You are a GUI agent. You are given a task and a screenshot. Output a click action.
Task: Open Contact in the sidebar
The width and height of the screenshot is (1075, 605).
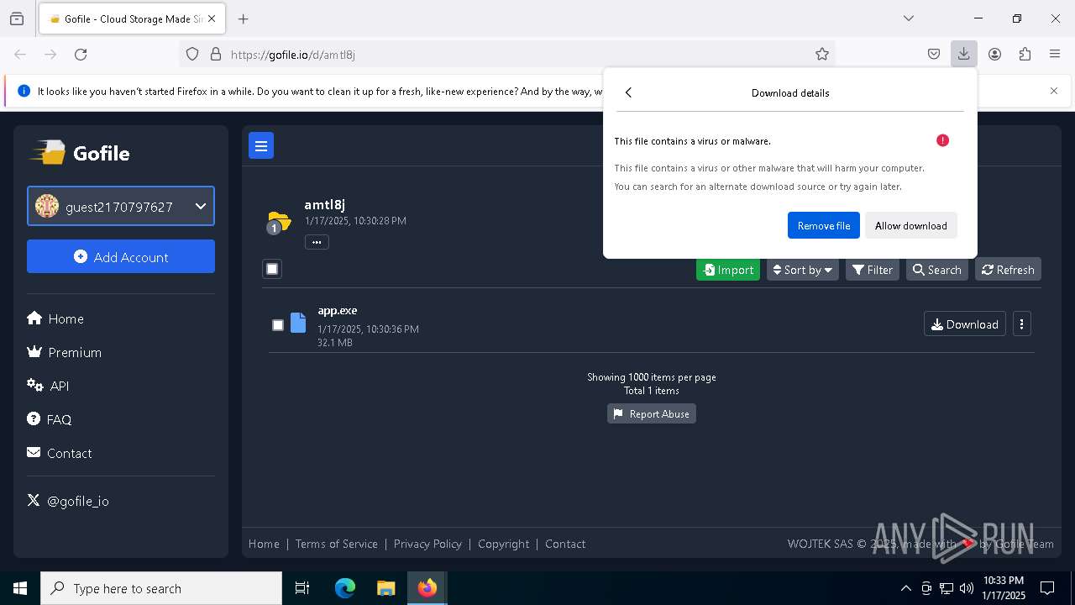(60, 453)
